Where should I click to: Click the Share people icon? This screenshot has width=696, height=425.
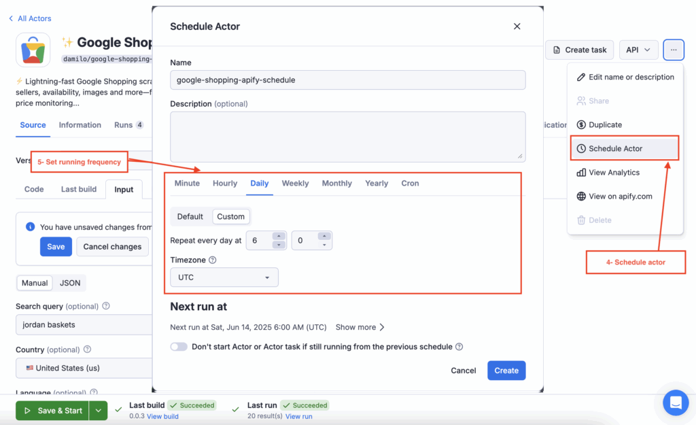click(581, 101)
